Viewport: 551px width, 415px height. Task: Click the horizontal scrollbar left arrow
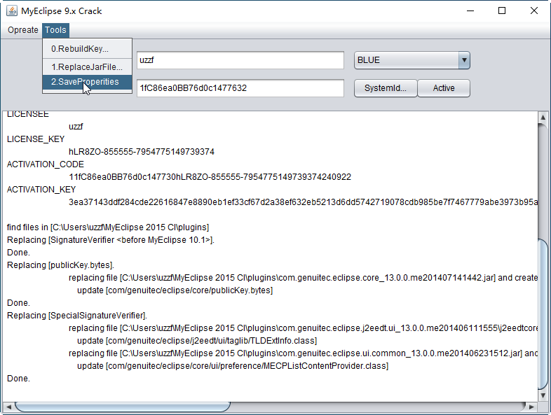tap(8, 407)
